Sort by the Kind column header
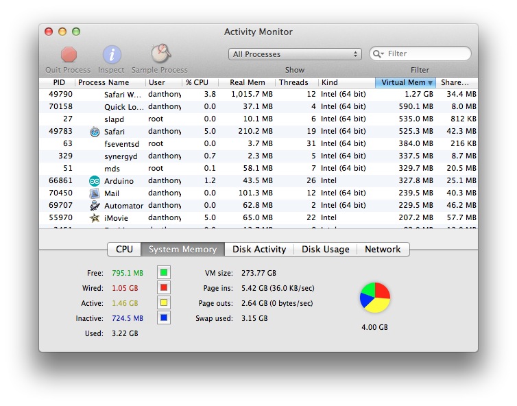Image resolution: width=517 pixels, height=406 pixels. tap(346, 82)
